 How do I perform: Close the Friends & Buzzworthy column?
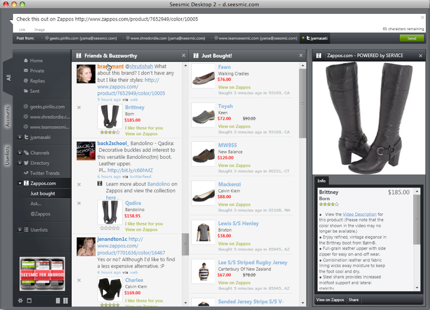pos(183,55)
